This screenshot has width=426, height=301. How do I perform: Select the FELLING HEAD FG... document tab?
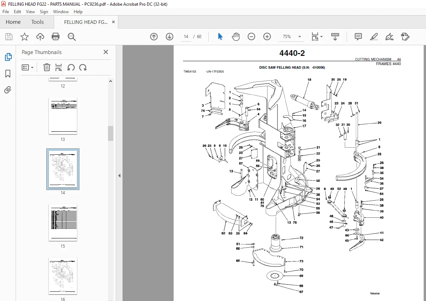coord(85,22)
